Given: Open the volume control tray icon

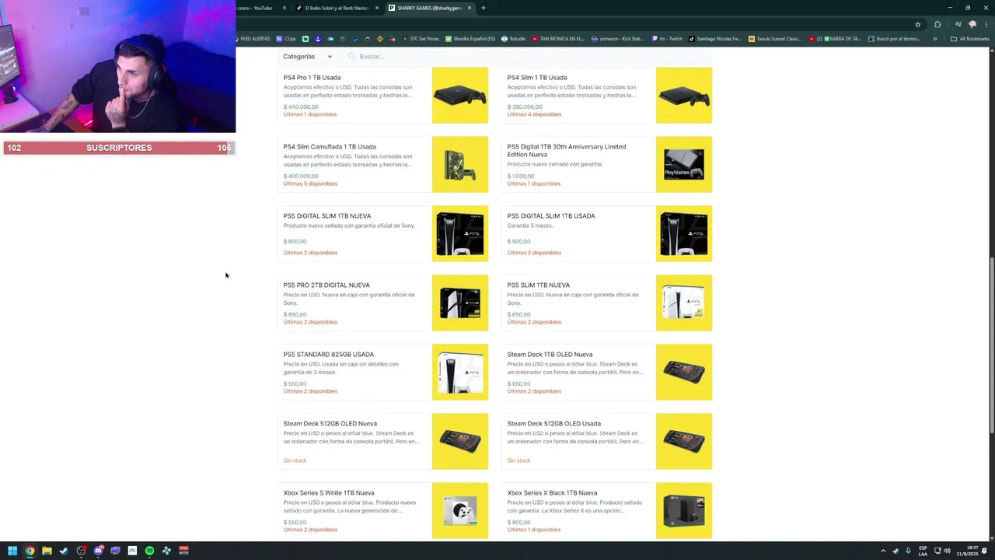Looking at the screenshot, I should tap(947, 551).
